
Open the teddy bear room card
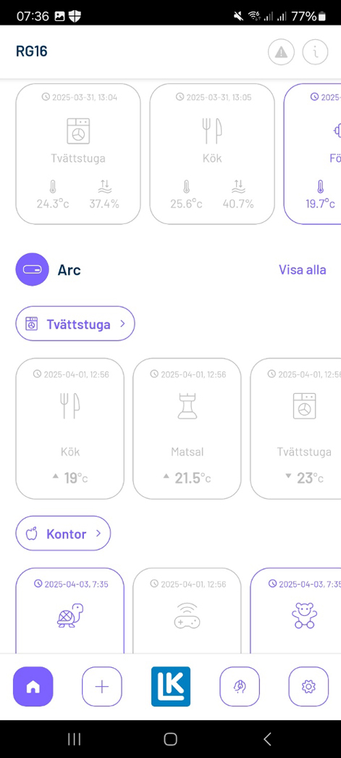[x=295, y=611]
